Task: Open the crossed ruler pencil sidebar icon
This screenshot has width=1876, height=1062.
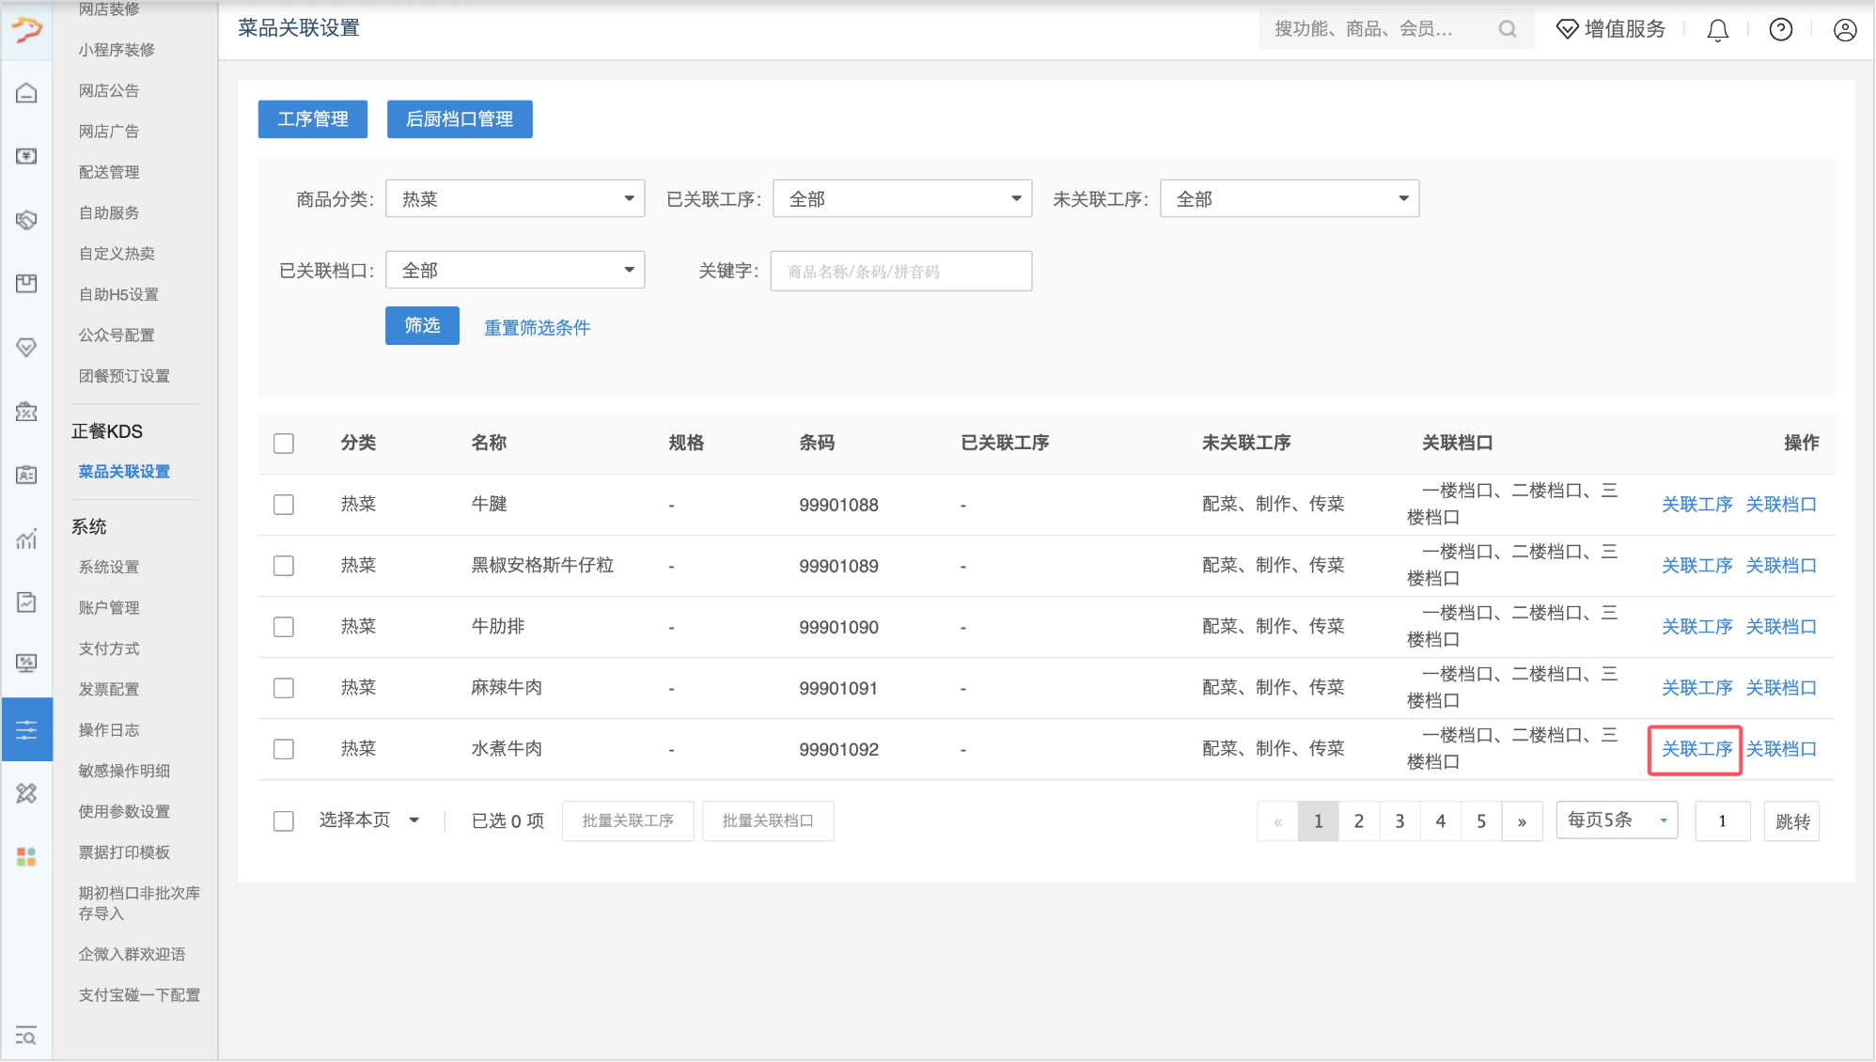Action: (26, 793)
